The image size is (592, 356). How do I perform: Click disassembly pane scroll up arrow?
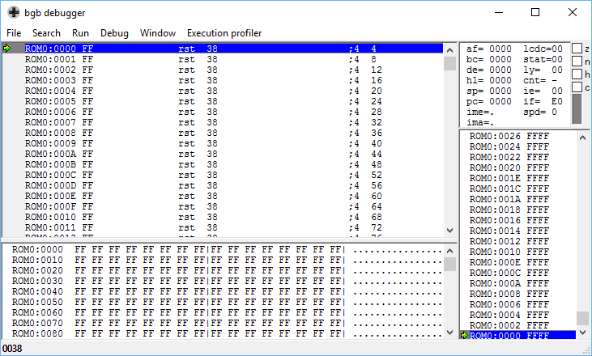point(449,50)
